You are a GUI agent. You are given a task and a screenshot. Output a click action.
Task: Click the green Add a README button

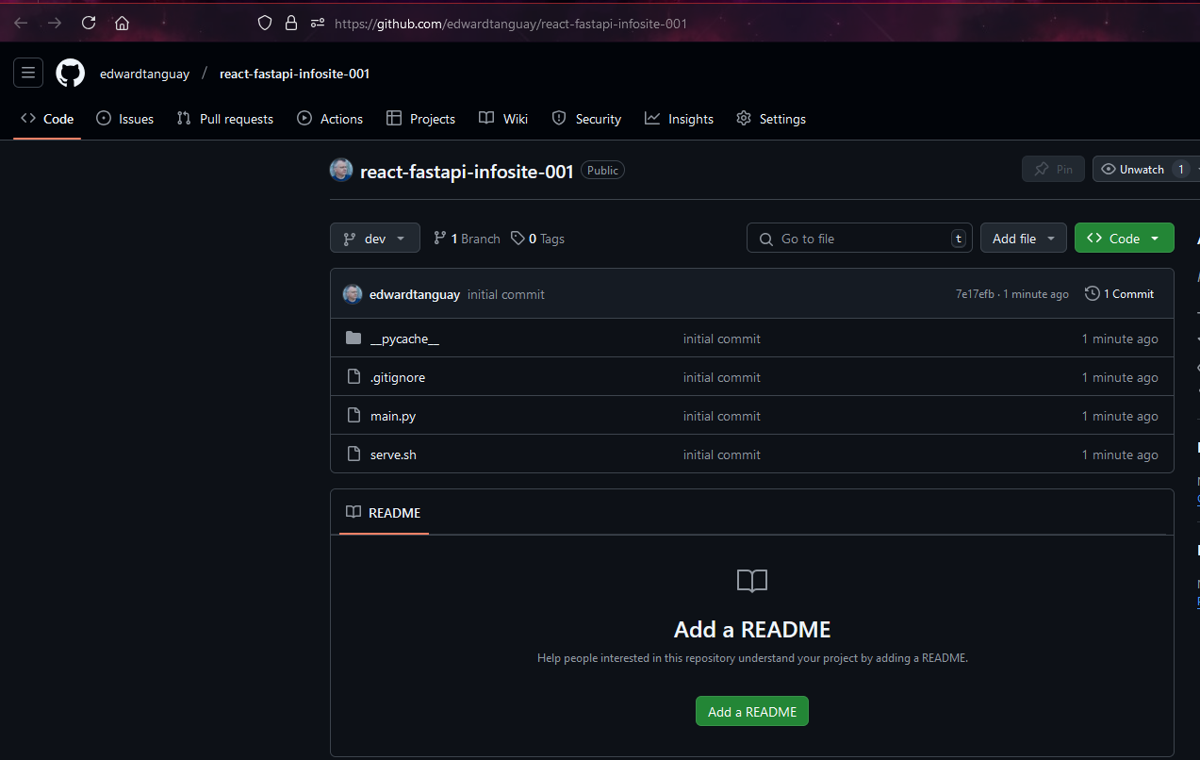click(751, 712)
